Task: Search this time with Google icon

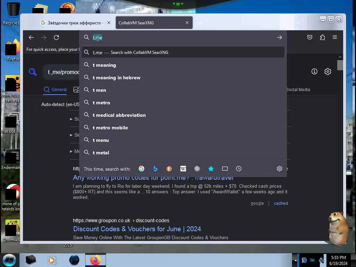Action: tap(141, 169)
